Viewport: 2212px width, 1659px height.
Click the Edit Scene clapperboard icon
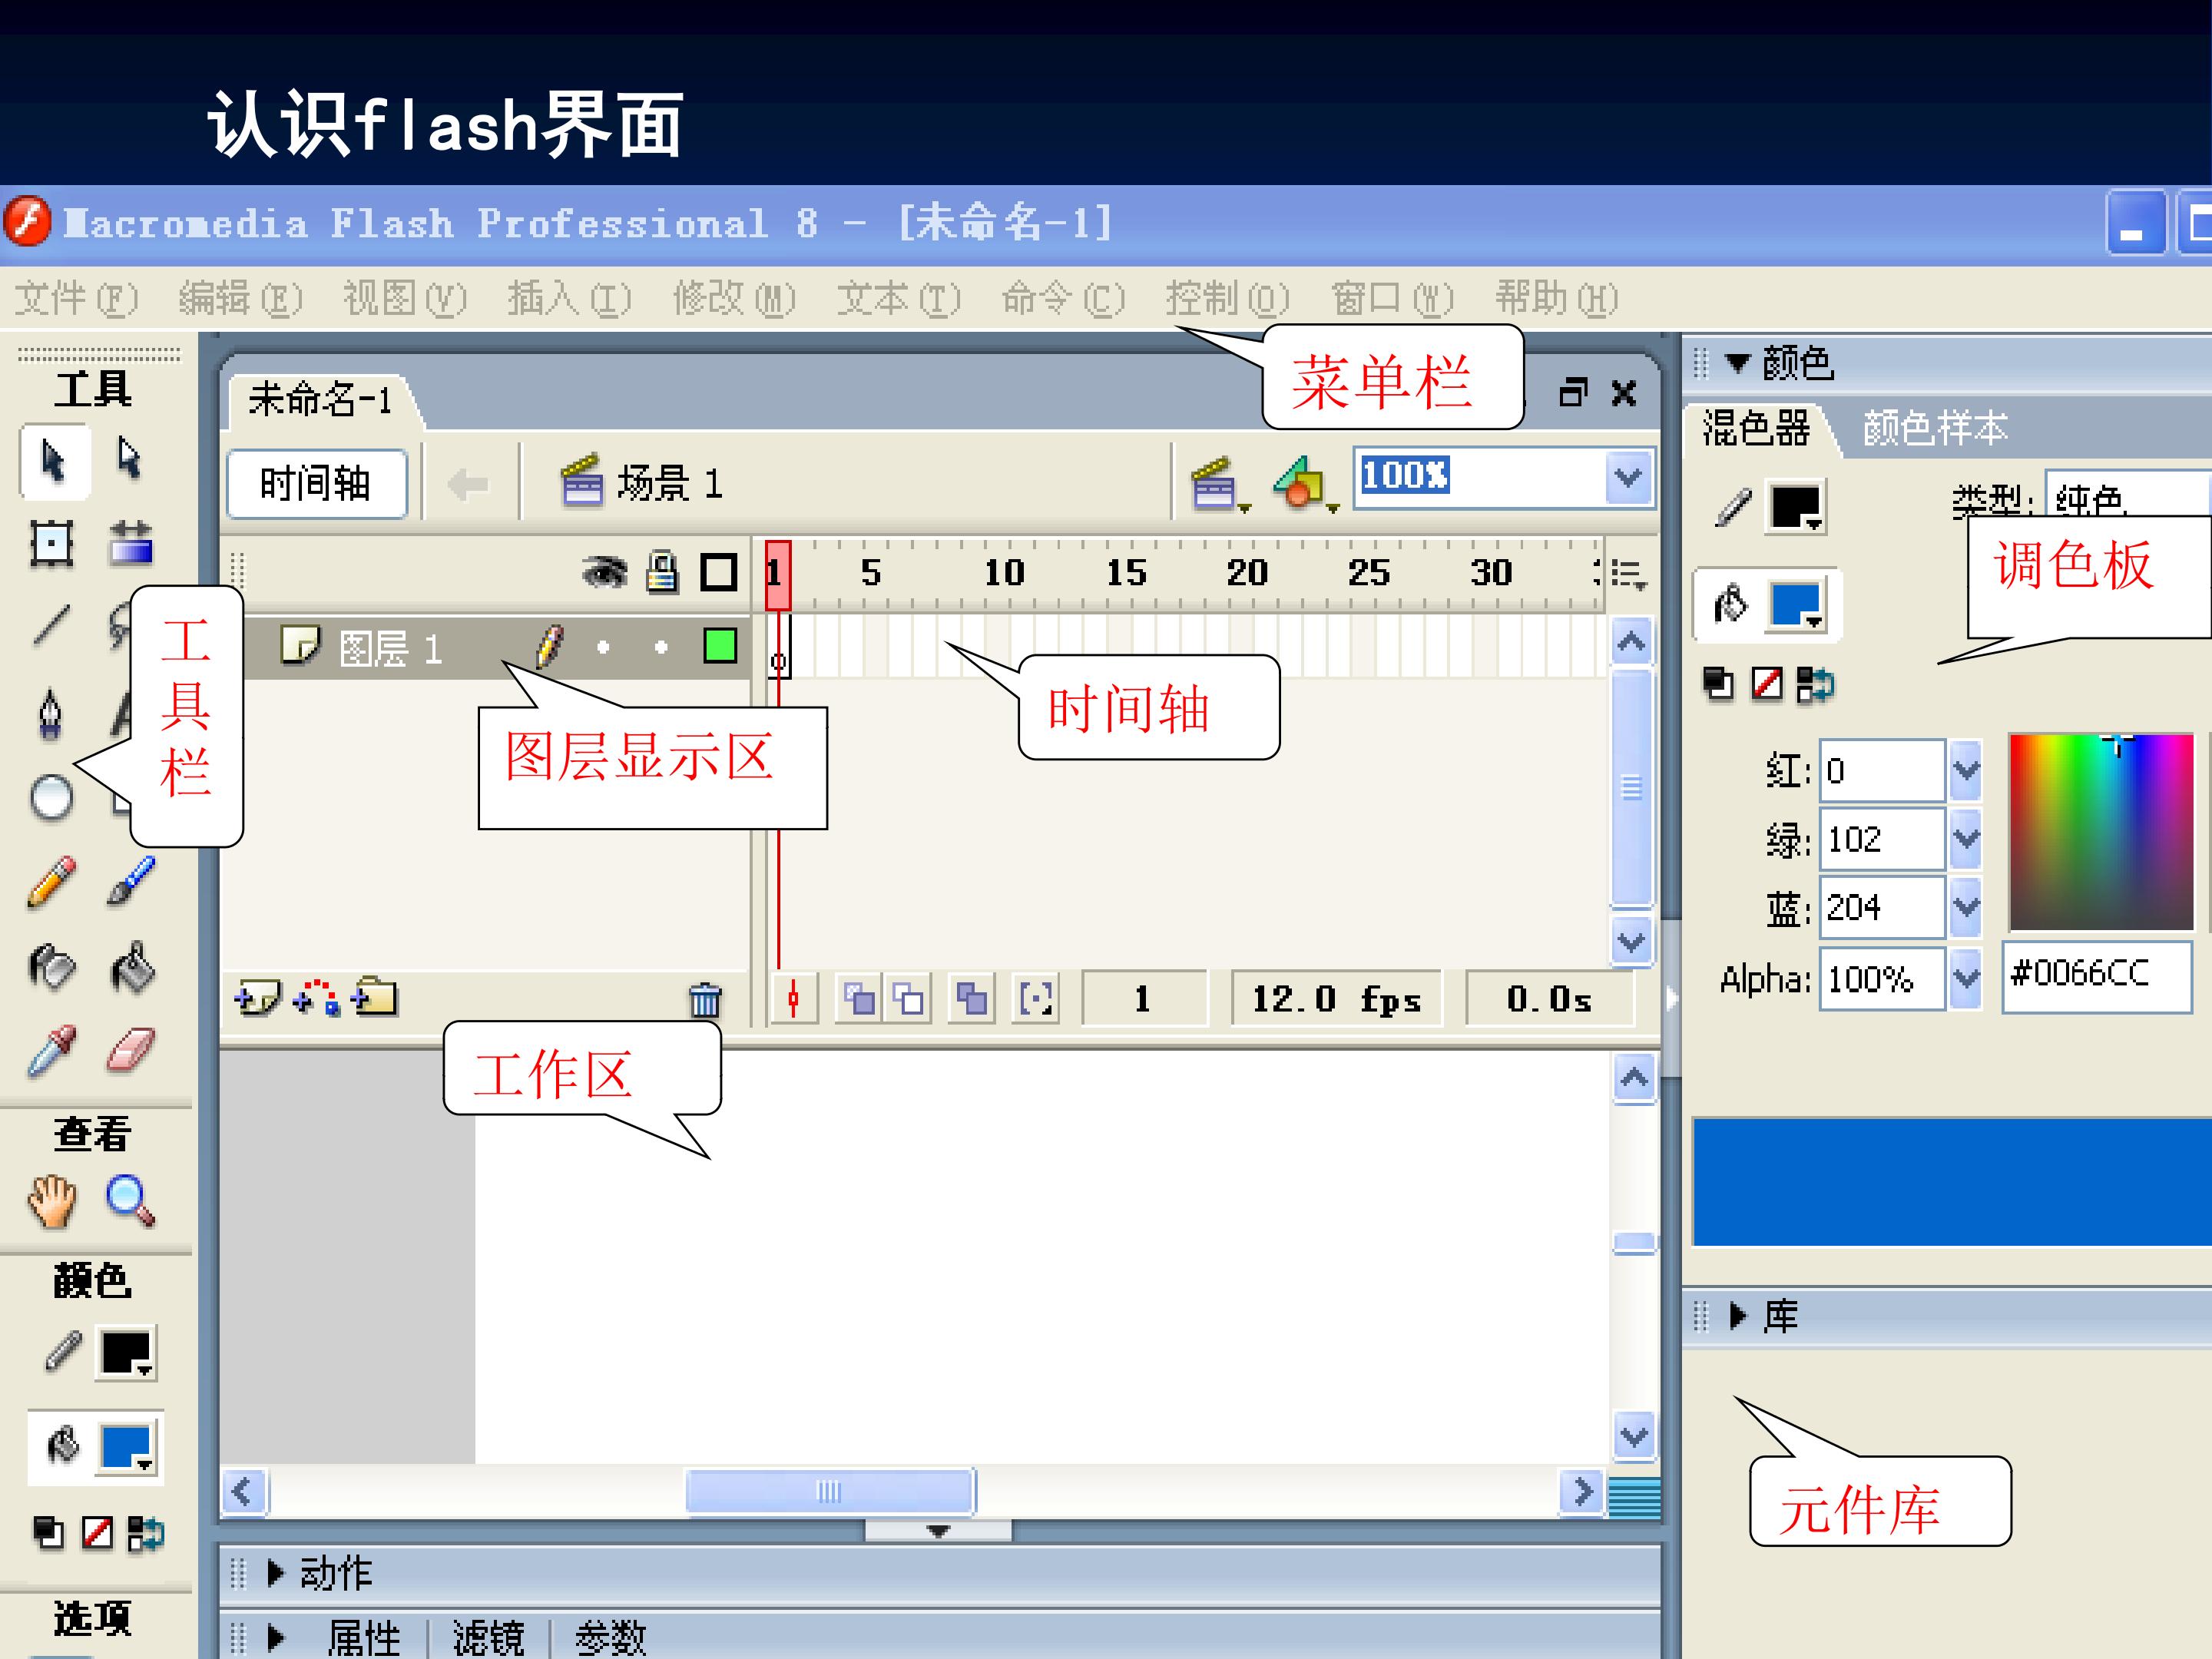[1219, 484]
